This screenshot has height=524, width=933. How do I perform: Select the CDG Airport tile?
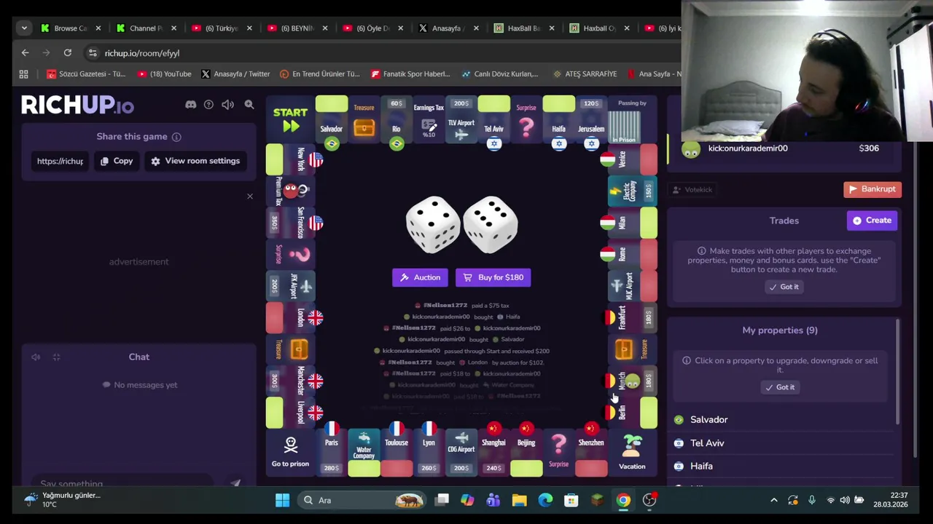(461, 453)
